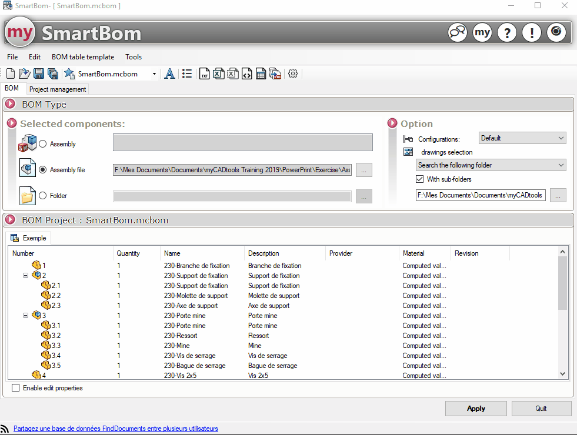Open the drawings search folder dropdown

(490, 165)
